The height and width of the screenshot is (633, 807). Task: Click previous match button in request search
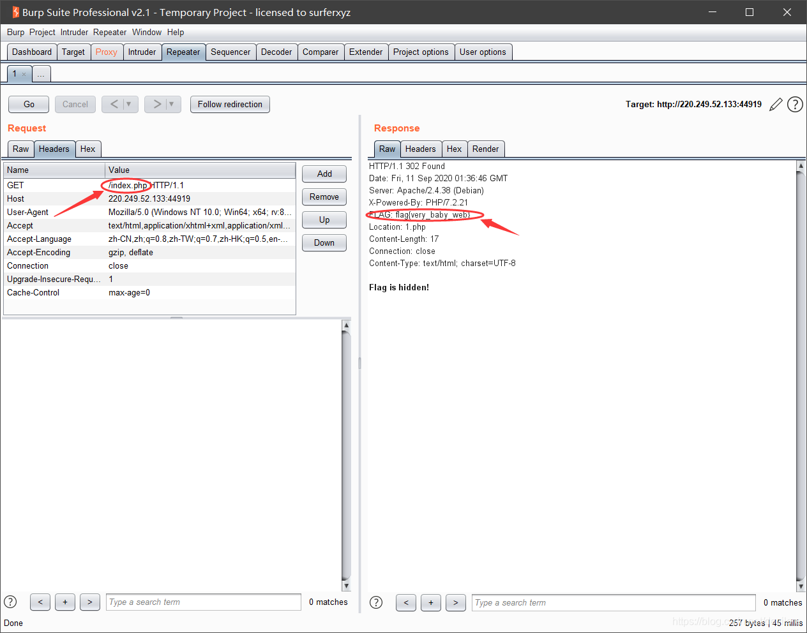click(40, 602)
